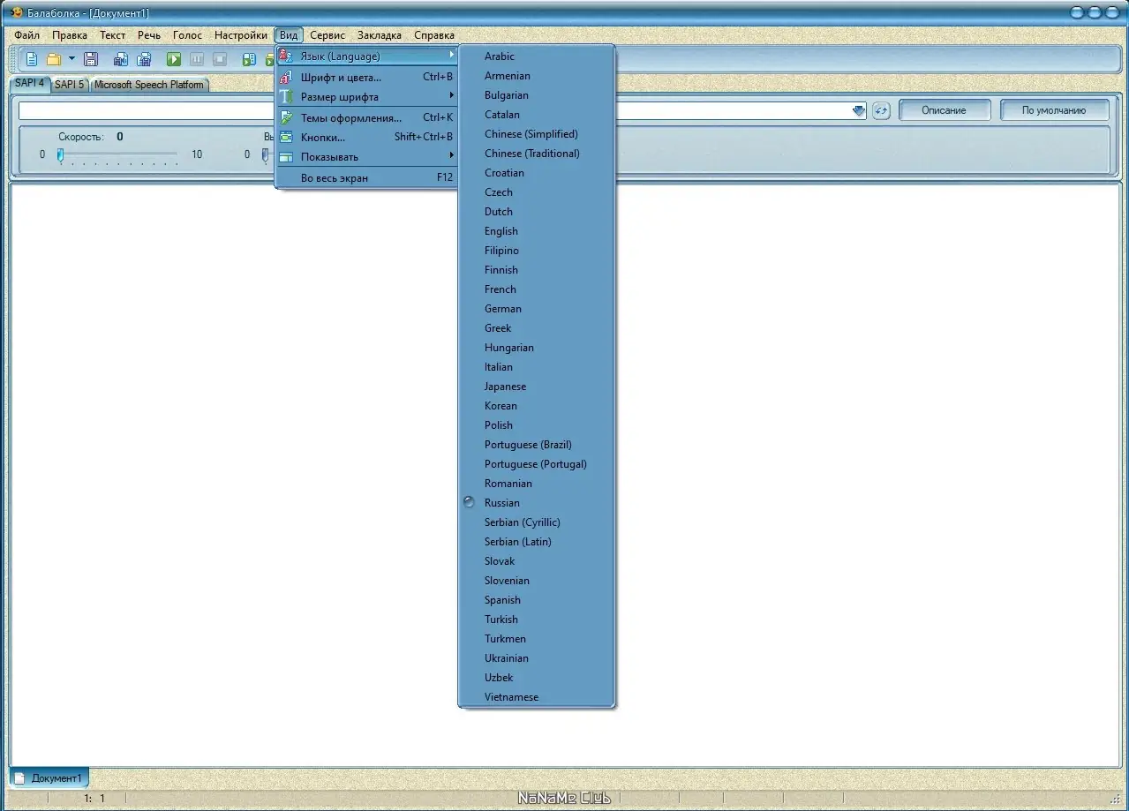This screenshot has width=1129, height=811.
Task: Click the Split and save audio icon
Action: pos(144,59)
